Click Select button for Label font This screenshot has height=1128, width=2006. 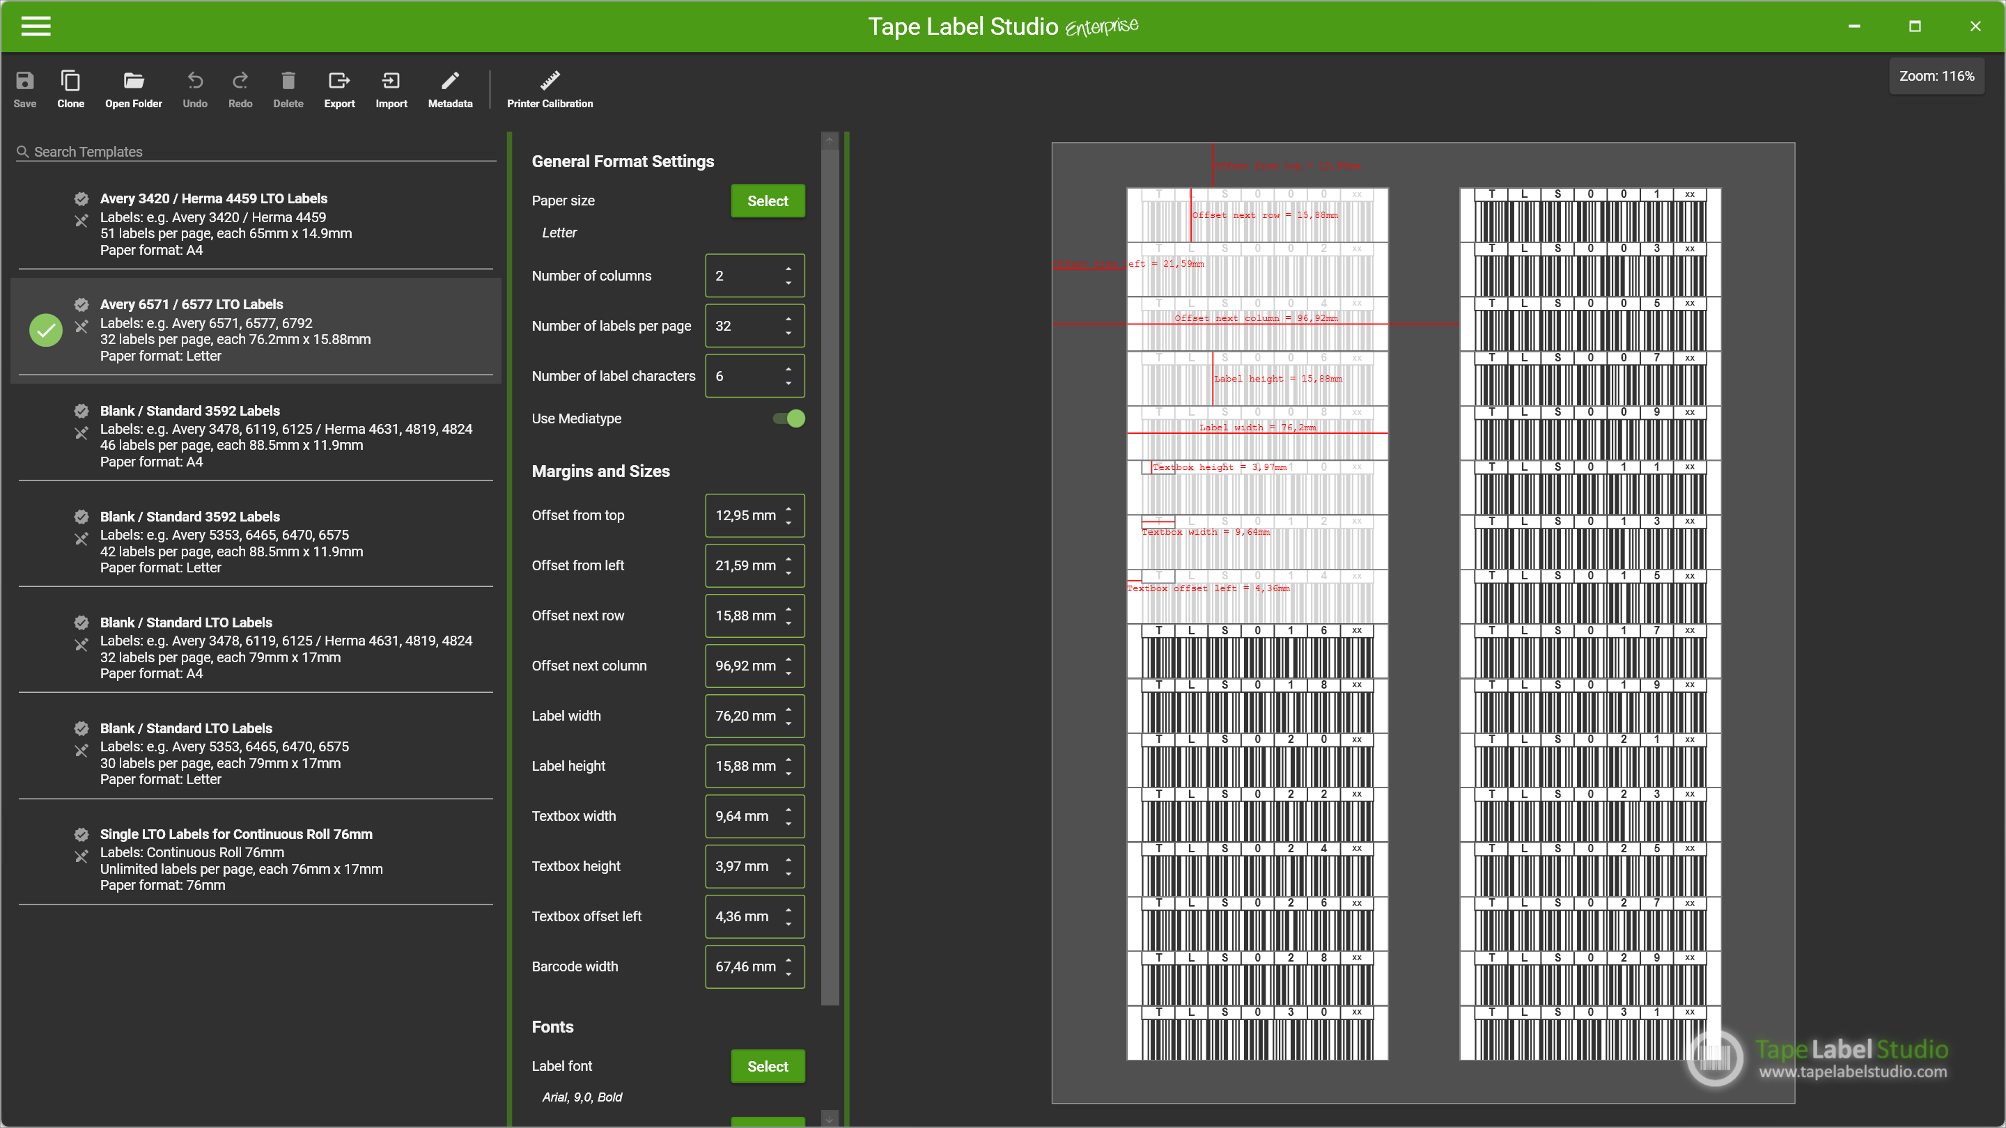click(767, 1067)
